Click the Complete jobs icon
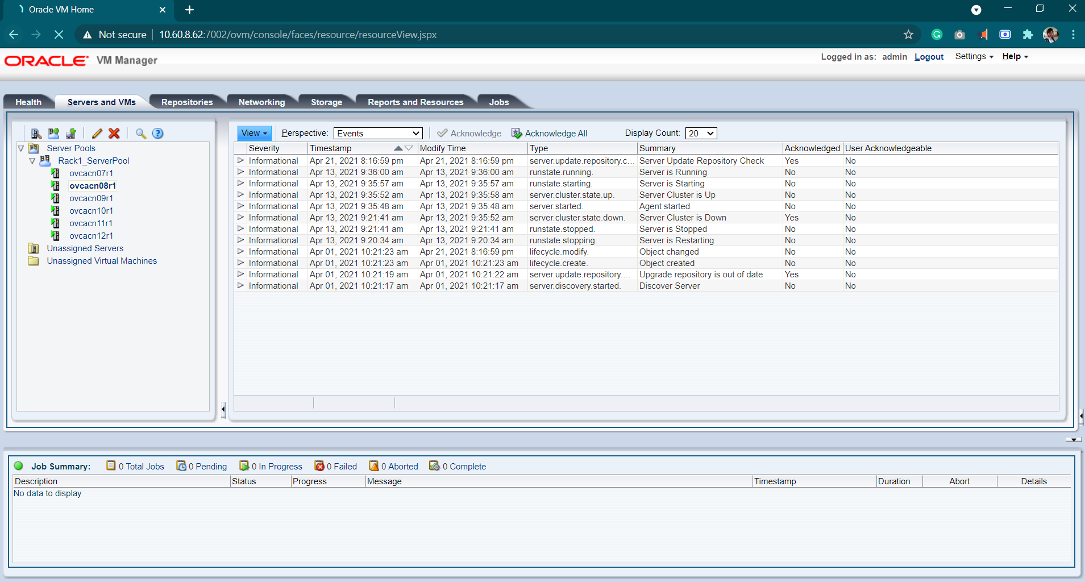 coord(435,466)
